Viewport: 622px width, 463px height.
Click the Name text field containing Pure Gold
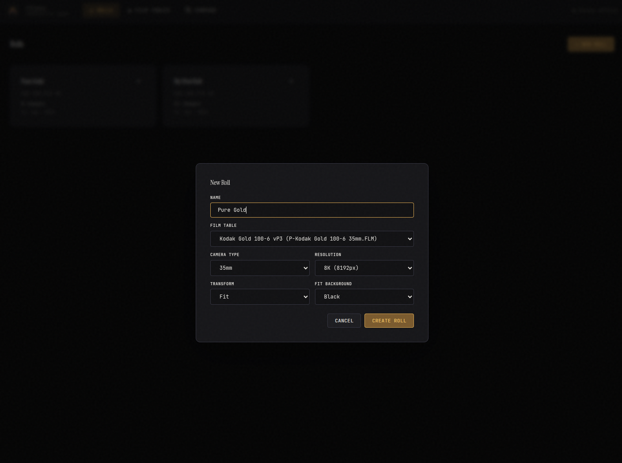pyautogui.click(x=311, y=210)
